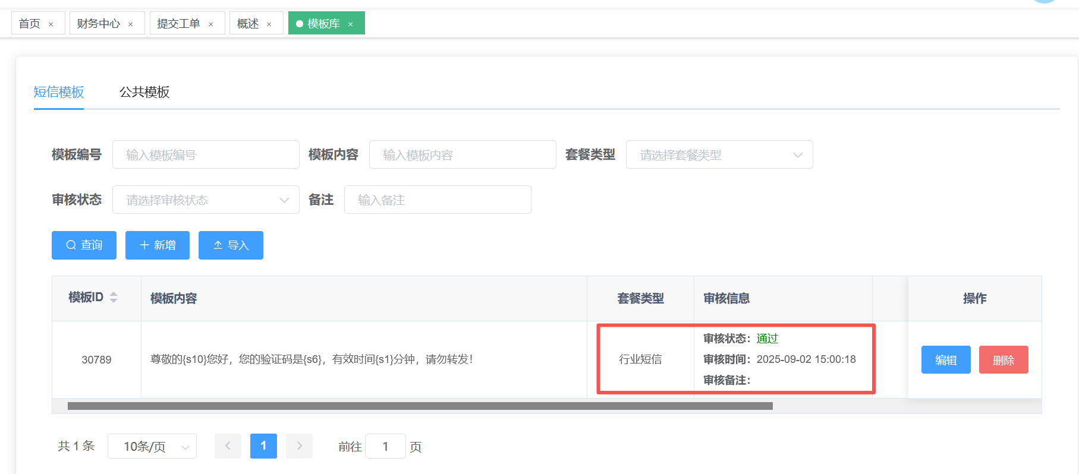Open the 10条/页 page size dropdown
The image size is (1079, 474).
pos(152,446)
